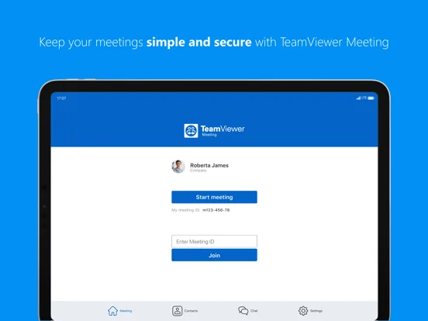Click the Start meeting button
Screen dimensions: 428x321
(214, 197)
